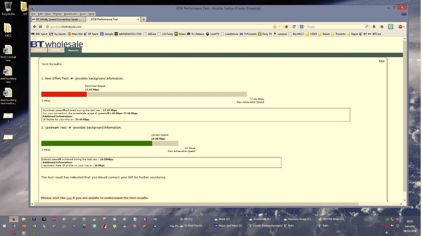Open the OS (C:) drive shortcut
The width and height of the screenshot is (422, 236).
186,219
